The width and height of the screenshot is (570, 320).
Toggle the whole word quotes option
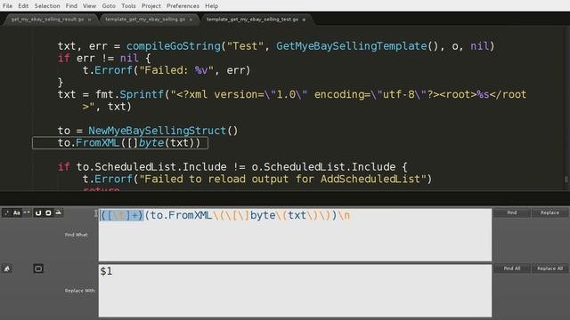pos(27,213)
